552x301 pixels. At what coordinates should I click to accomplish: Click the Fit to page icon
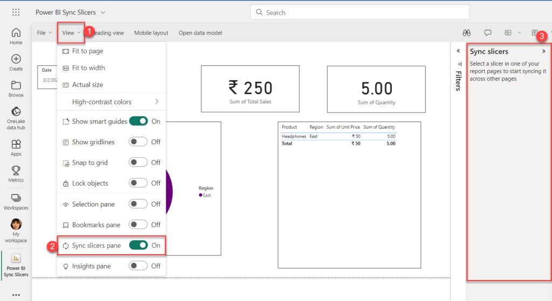pyautogui.click(x=66, y=51)
